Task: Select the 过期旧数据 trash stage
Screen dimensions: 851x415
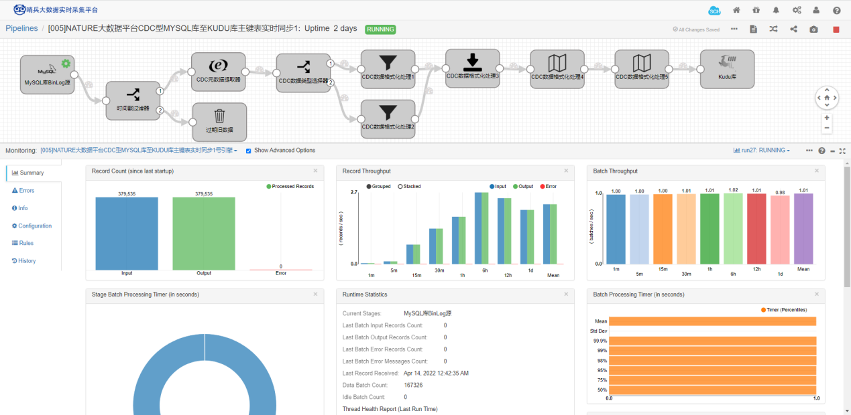Action: pyautogui.click(x=219, y=122)
